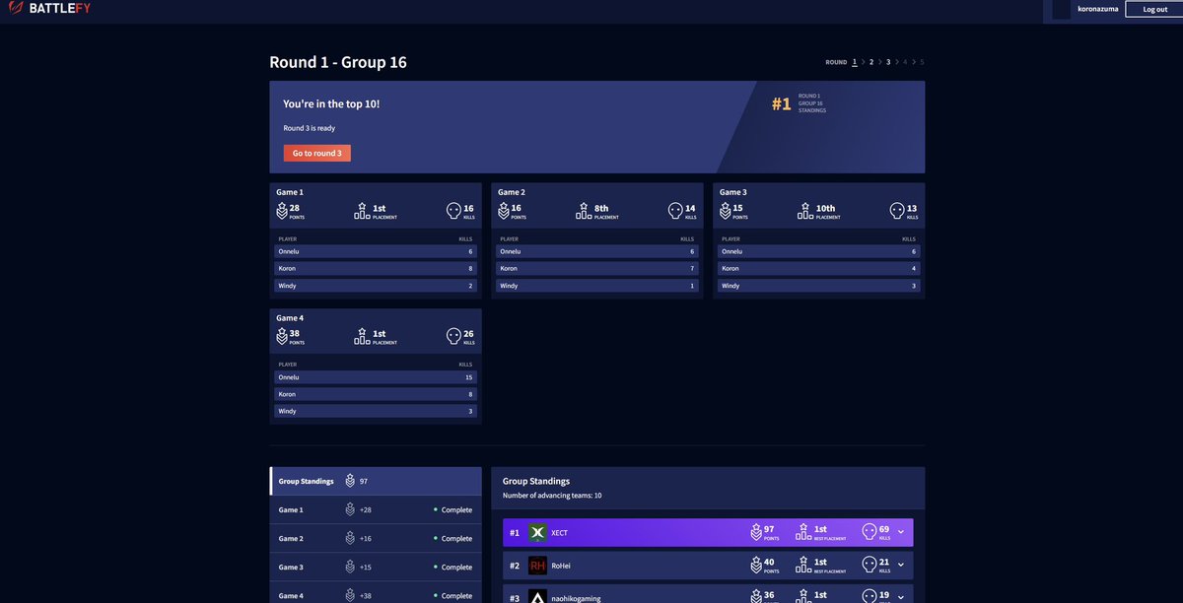Click points icon in sidebar Game 2 row
Viewport: 1183px width, 603px height.
point(350,538)
